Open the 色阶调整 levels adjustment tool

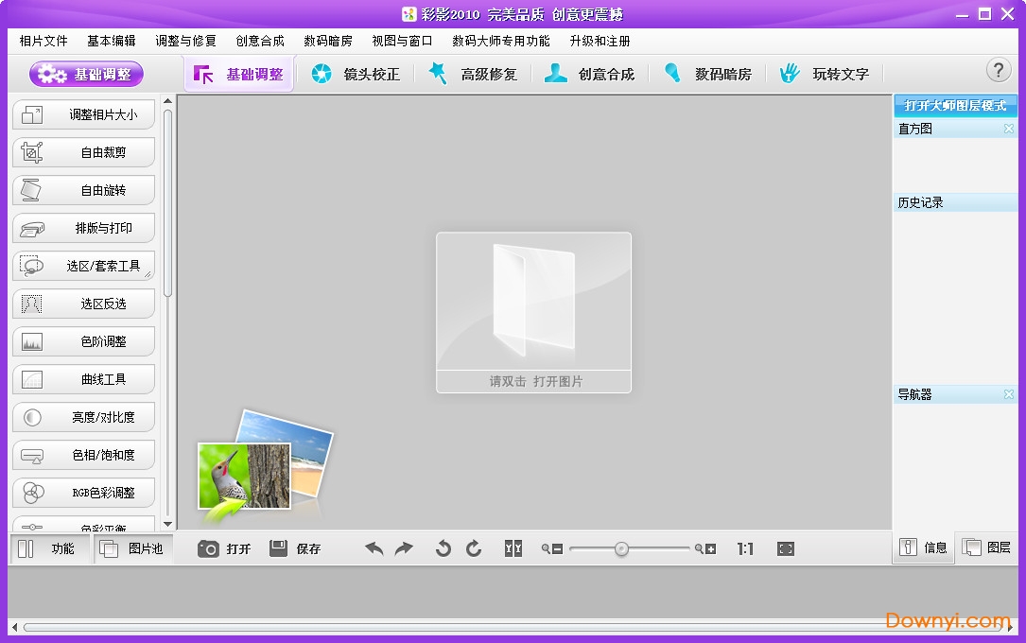tap(83, 341)
